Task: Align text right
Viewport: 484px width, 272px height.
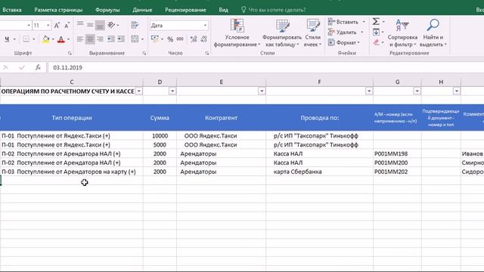Action: tap(100, 39)
